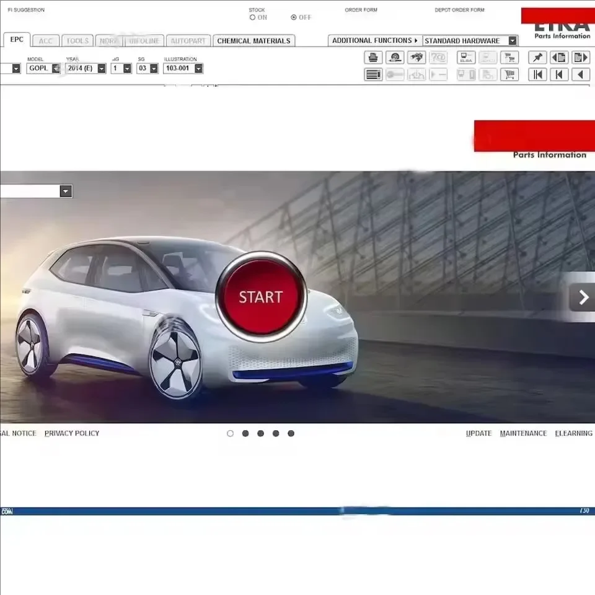Image resolution: width=595 pixels, height=595 pixels.
Task: Open the ILLUSTRATION 103.001 dropdown
Action: point(197,68)
